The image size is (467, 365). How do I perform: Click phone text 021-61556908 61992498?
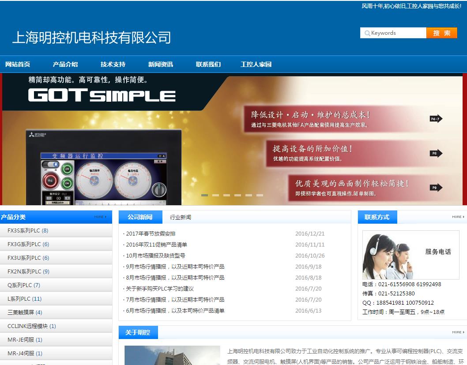click(x=410, y=284)
